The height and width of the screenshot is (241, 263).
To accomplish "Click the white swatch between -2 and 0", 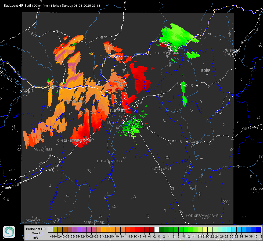I will click(x=157, y=230).
